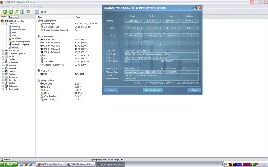
Task: Expand the Motherboard tree node
Action: point(3,50)
